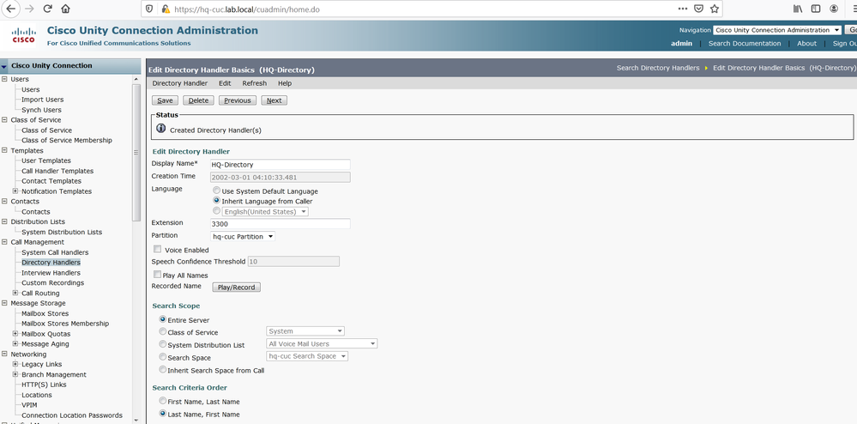
Task: Click the tracking protection shield icon
Action: (150, 9)
